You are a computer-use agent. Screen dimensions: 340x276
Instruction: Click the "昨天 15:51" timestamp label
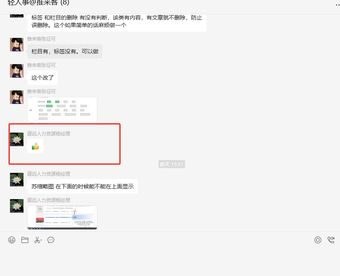pos(171,164)
